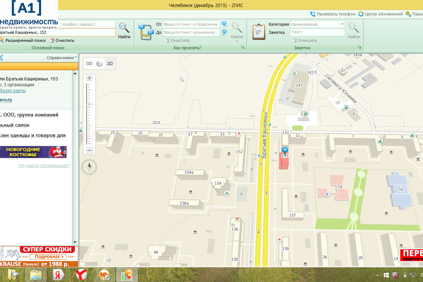Click Привязать телефон in top bar
The height and width of the screenshot is (282, 423).
tap(333, 14)
